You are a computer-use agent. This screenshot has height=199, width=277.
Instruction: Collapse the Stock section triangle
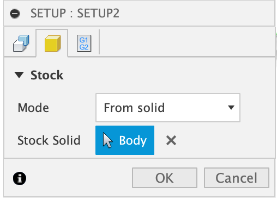(19, 75)
